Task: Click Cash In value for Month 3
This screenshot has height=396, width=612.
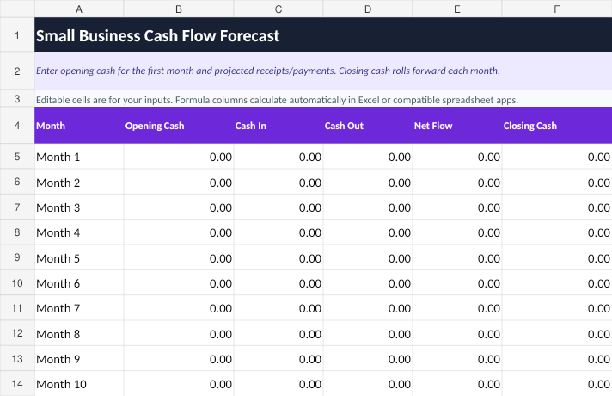Action: [278, 207]
